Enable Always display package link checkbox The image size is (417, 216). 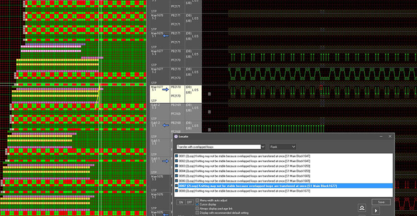[x=197, y=208]
